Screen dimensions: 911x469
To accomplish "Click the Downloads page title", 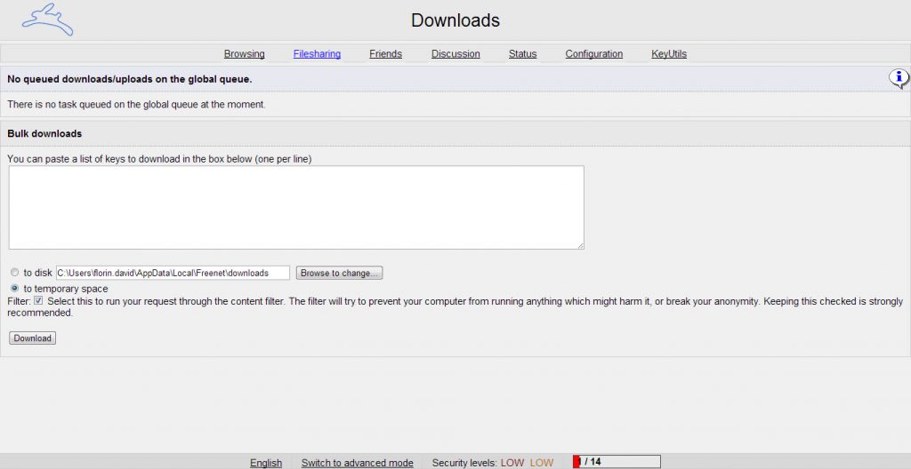I will [455, 20].
